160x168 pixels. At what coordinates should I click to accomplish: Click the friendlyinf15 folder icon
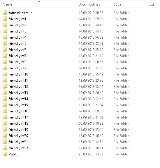coord(5,105)
